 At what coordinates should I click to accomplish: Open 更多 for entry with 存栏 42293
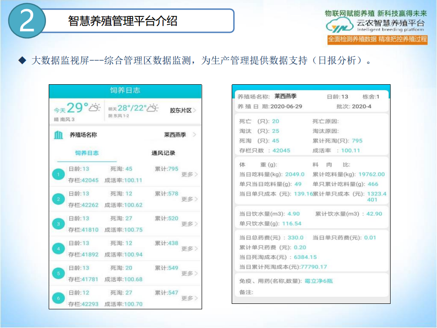189,298
